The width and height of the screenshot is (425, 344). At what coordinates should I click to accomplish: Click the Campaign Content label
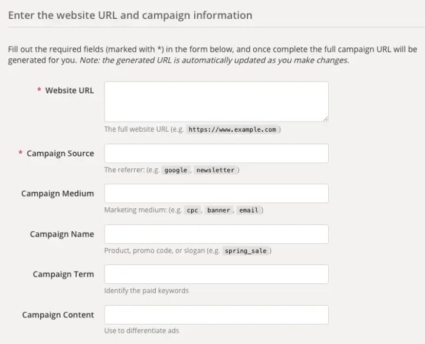coord(58,314)
